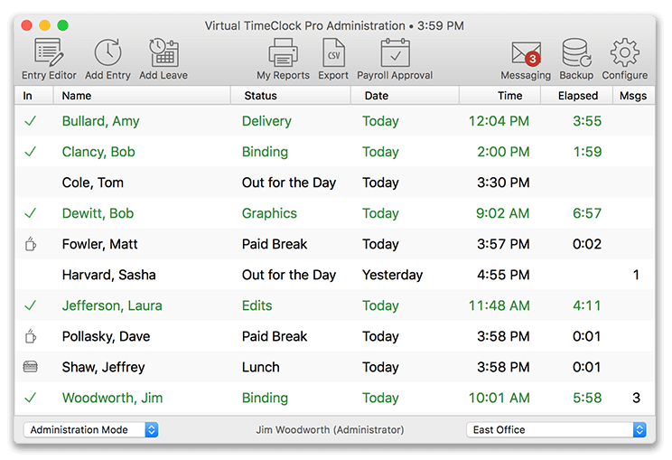Image resolution: width=672 pixels, height=460 pixels.
Task: Click Laura Jefferson's clocked-in checkmark
Action: tap(30, 305)
